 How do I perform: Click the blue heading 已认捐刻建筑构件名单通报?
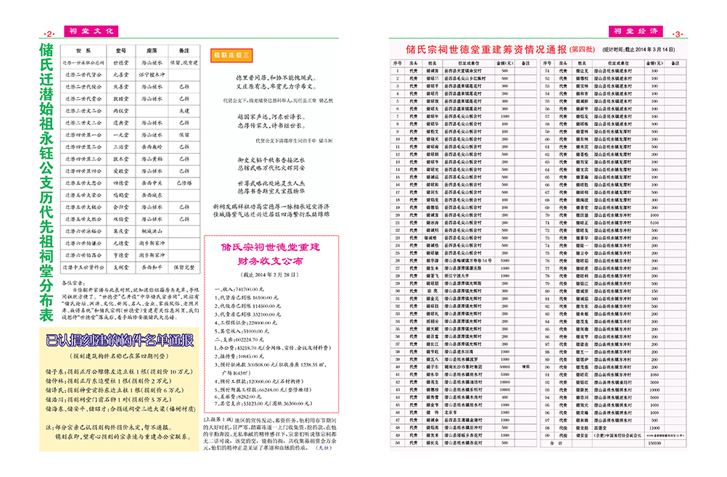(120, 341)
